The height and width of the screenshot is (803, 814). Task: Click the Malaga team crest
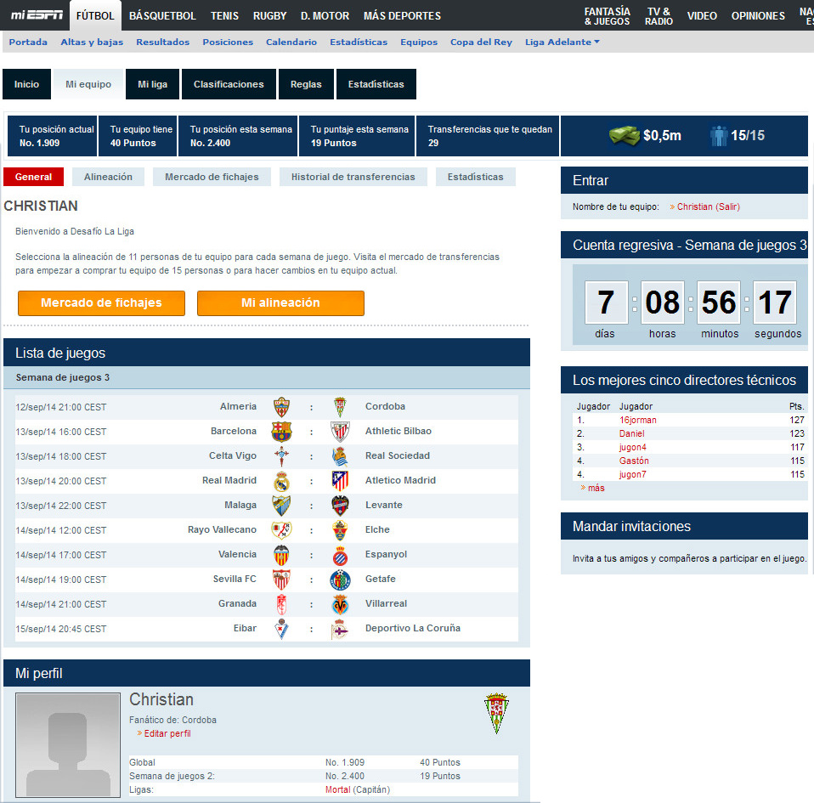[281, 506]
